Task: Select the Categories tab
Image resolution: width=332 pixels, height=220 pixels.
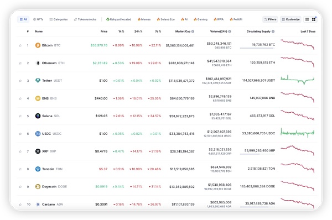Action: 59,19
